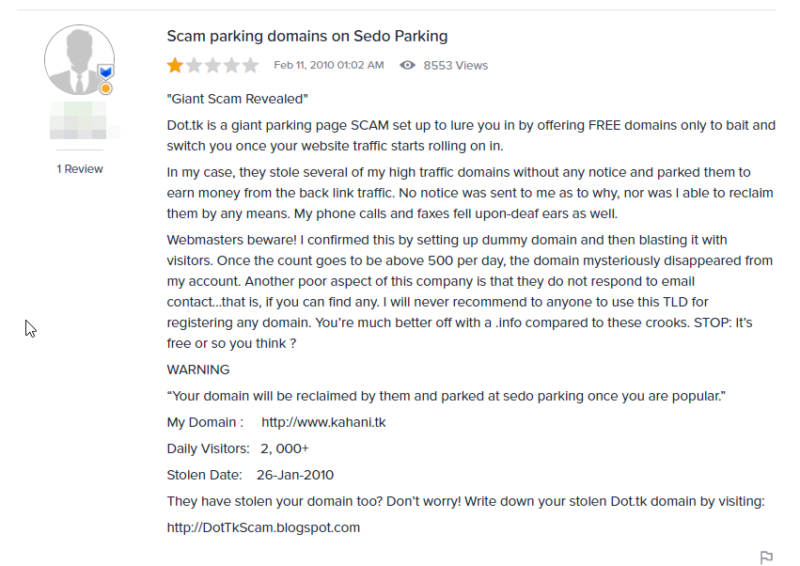Click the "Stolen Date: 26-Jan-2010" line
This screenshot has width=800, height=566.
pyautogui.click(x=250, y=475)
